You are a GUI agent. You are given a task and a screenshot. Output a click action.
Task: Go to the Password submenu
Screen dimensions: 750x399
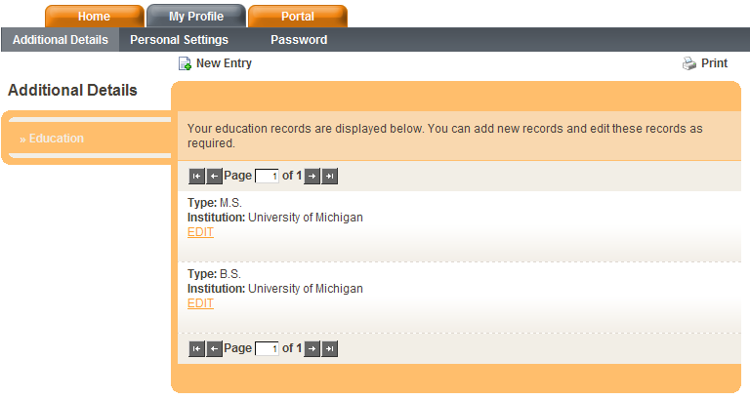299,40
